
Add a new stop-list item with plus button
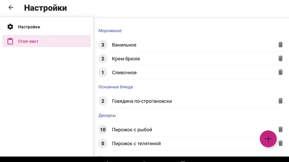(x=268, y=139)
